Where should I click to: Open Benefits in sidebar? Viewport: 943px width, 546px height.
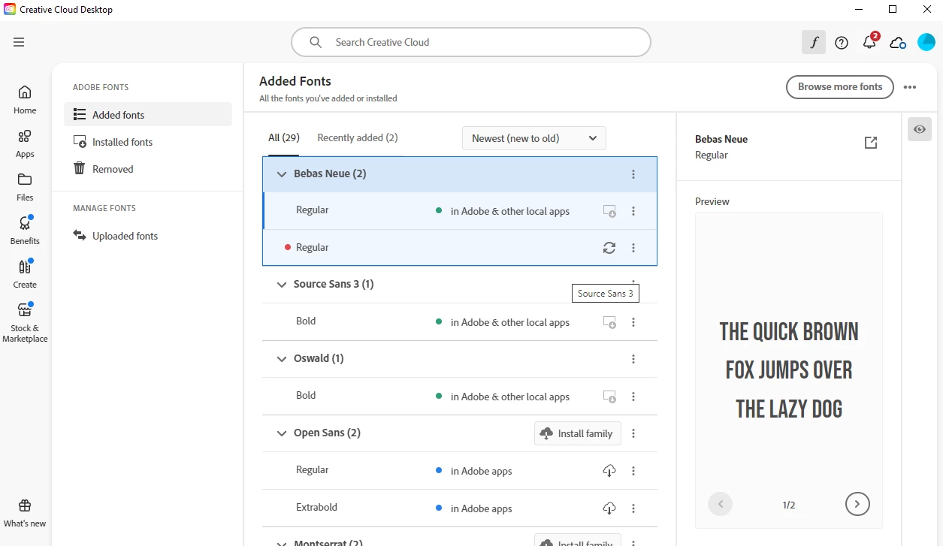[25, 231]
